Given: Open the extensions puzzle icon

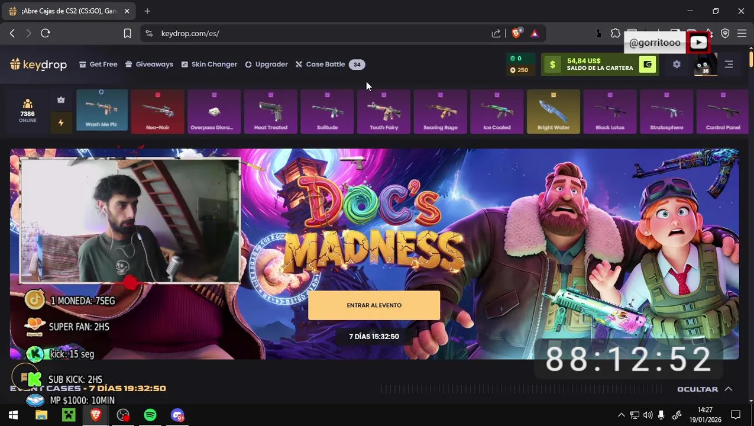Looking at the screenshot, I should 616,34.
